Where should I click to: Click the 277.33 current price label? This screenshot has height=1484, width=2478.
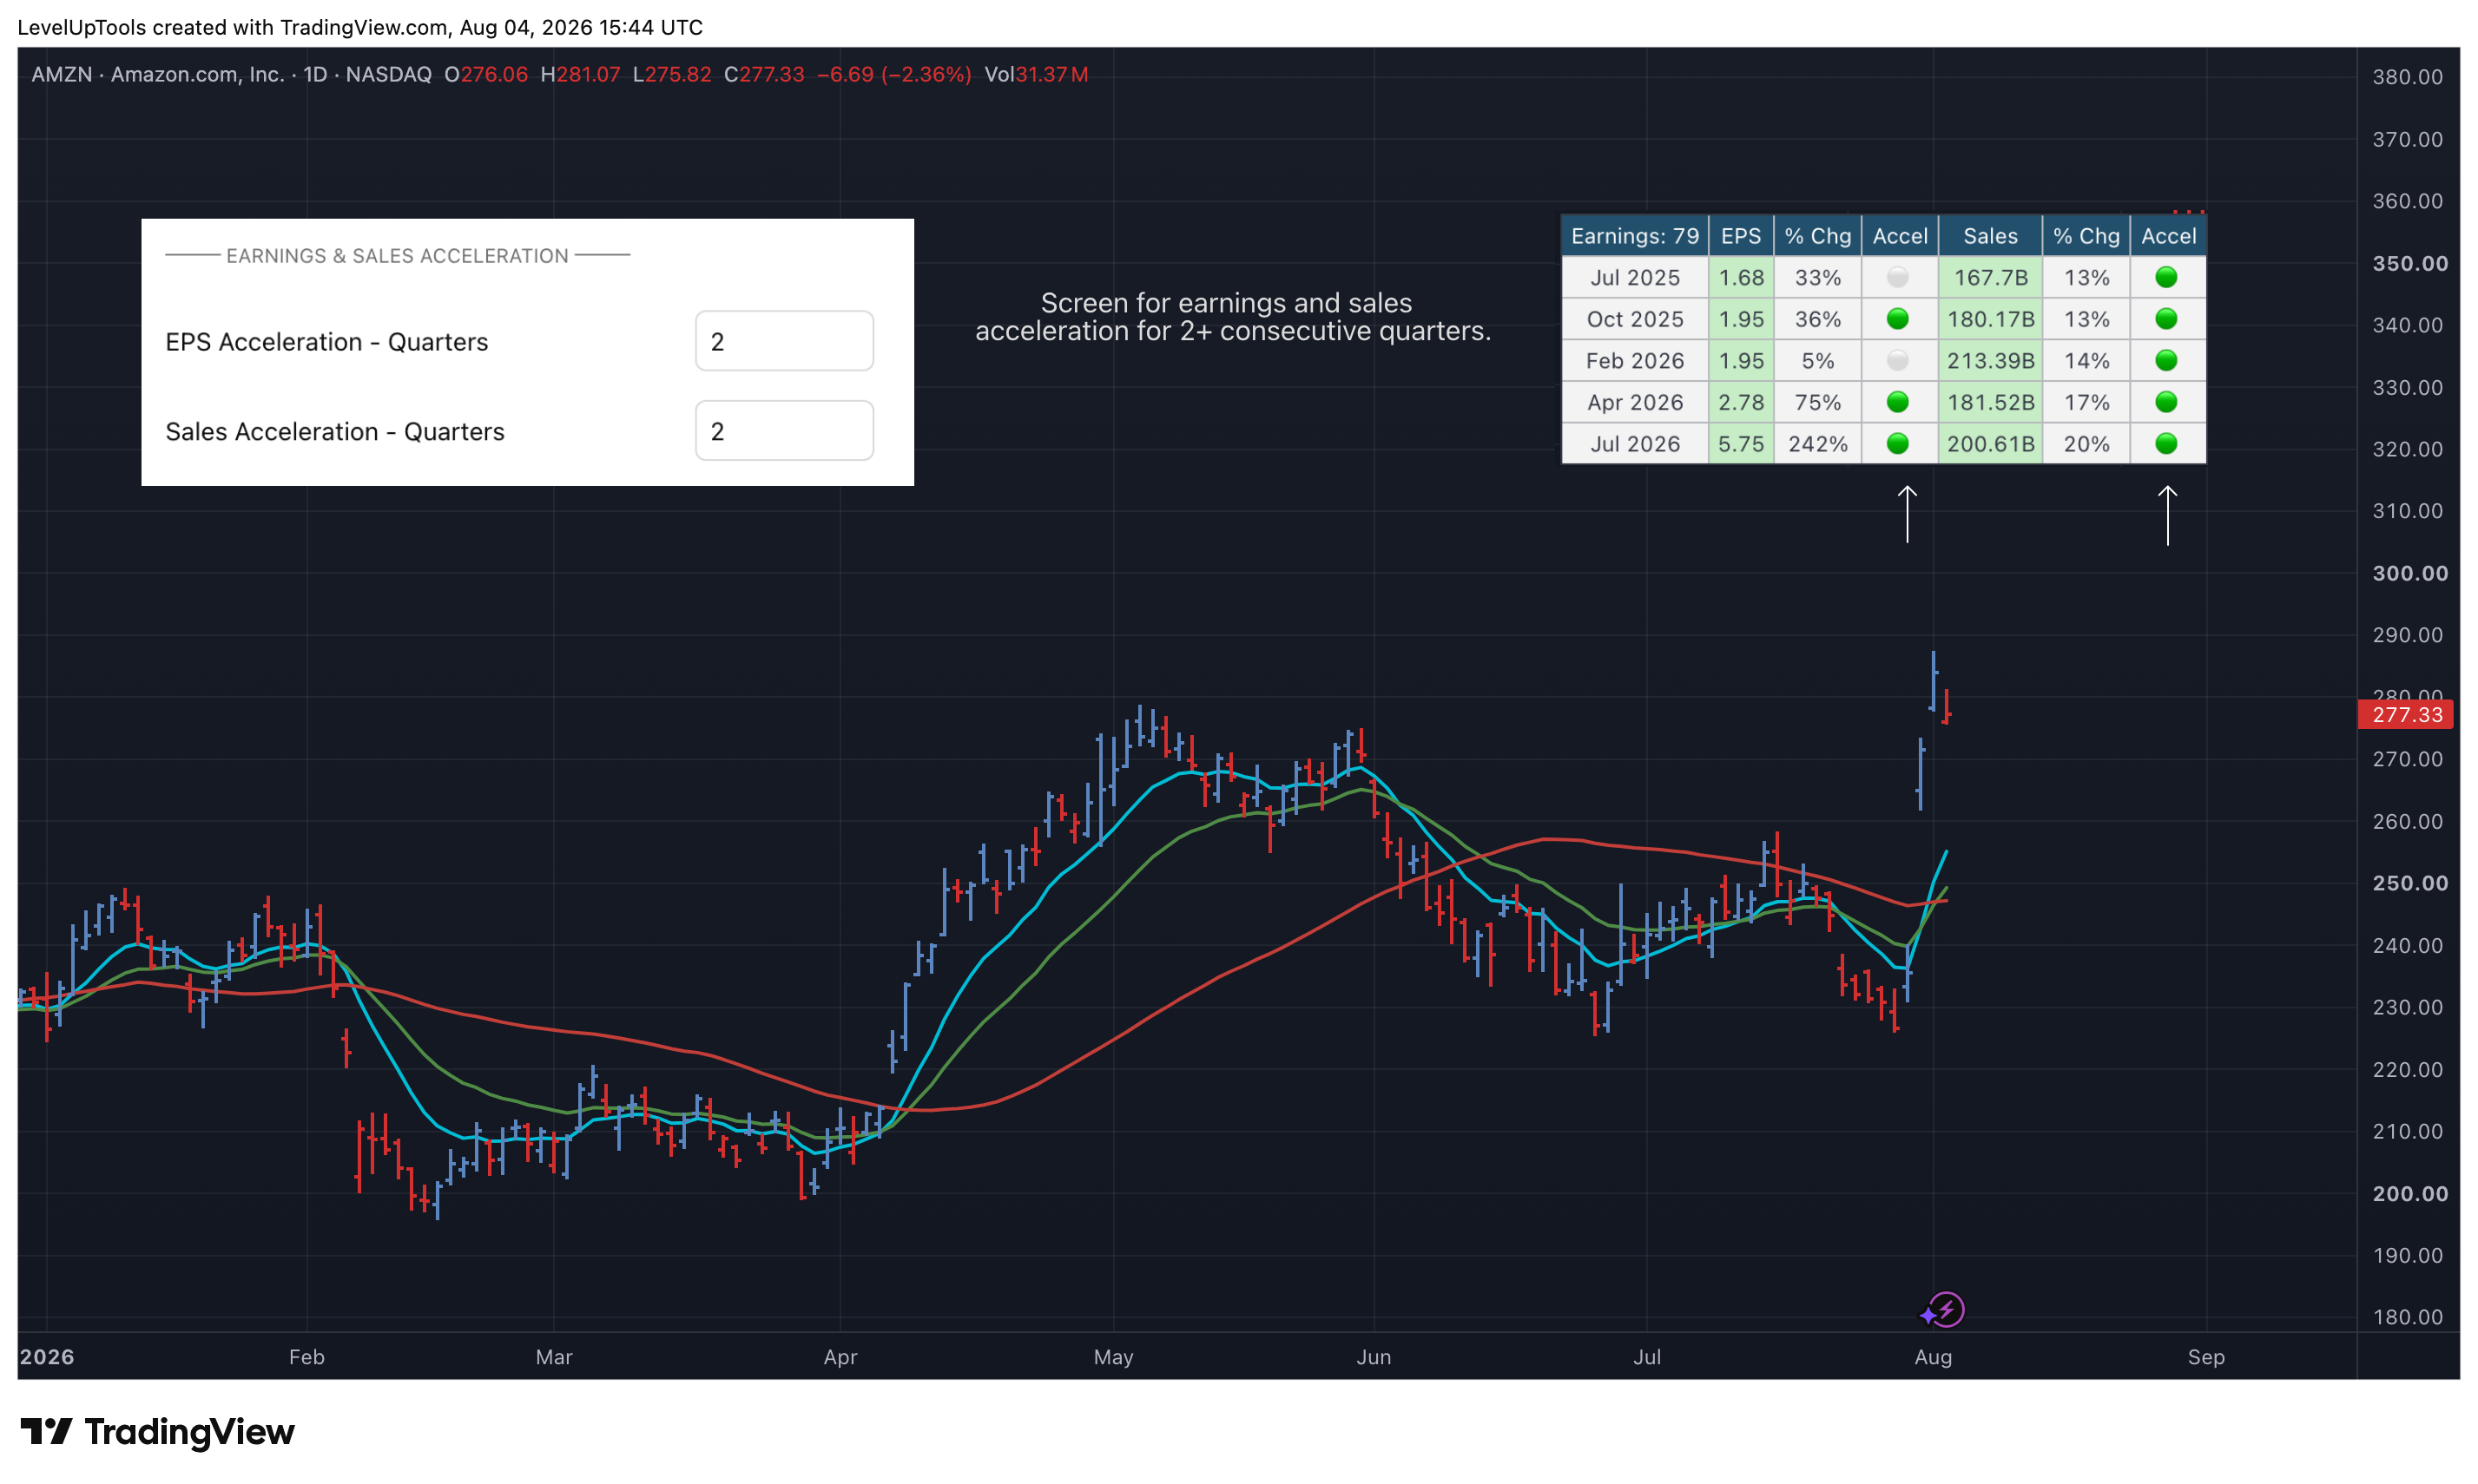point(2406,714)
